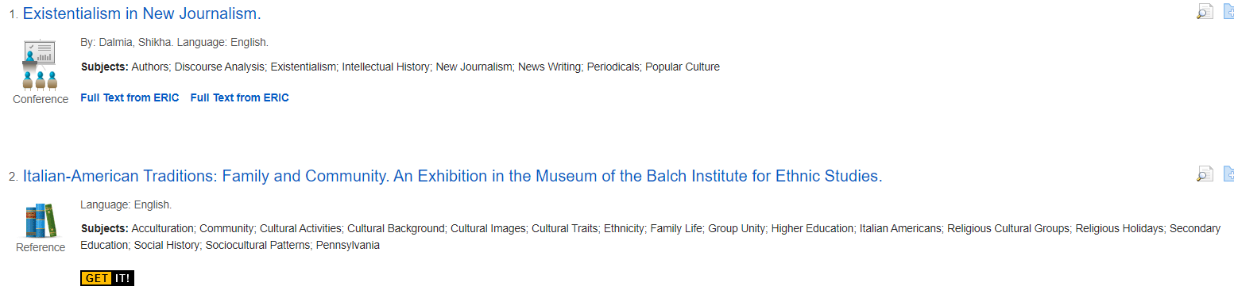Click the Conference label under the icon
This screenshot has height=294, width=1234.
(41, 99)
